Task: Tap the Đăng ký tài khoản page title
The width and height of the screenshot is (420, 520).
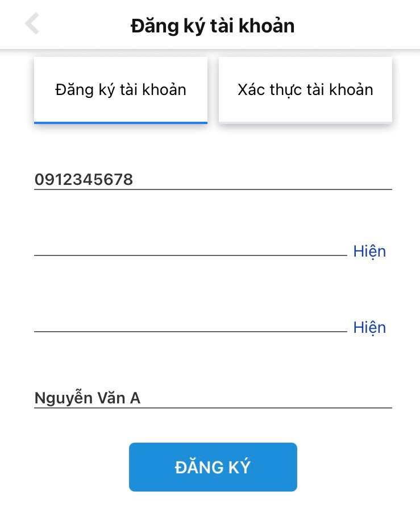Action: click(213, 26)
